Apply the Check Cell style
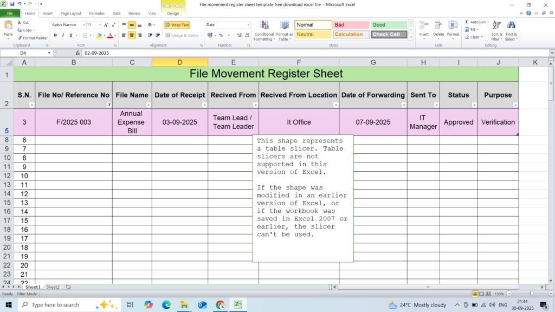Image resolution: width=555 pixels, height=312 pixels. click(389, 35)
